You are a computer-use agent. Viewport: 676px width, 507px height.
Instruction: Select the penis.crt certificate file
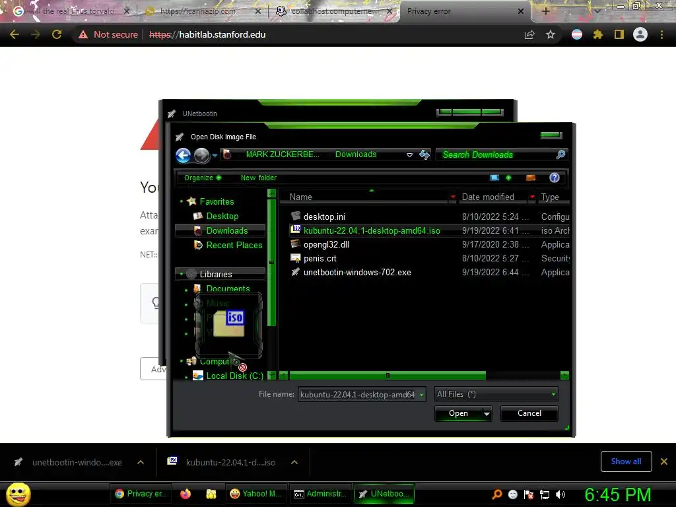pyautogui.click(x=320, y=258)
